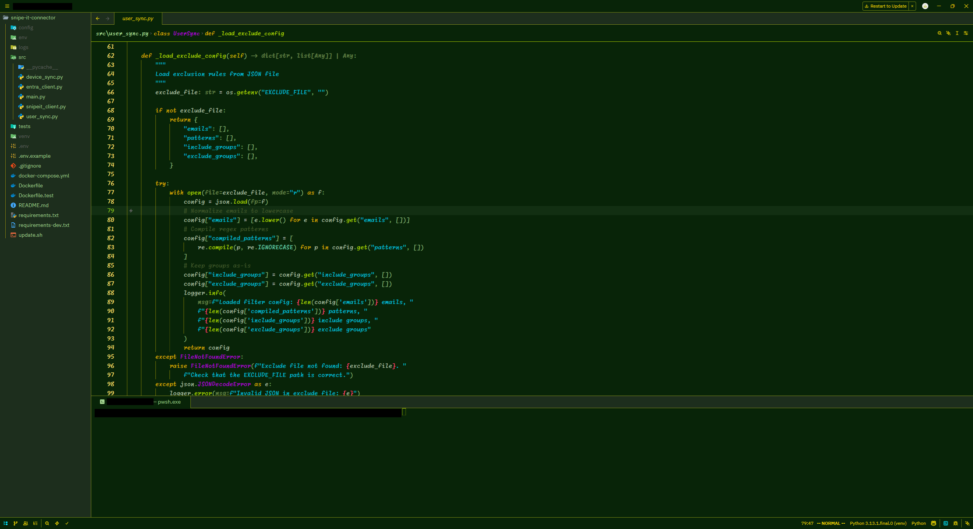Open main.py in the file tree
973x529 pixels.
coord(36,97)
